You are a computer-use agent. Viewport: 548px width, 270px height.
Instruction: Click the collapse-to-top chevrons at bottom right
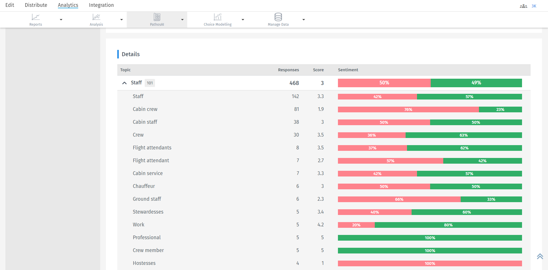[540, 256]
